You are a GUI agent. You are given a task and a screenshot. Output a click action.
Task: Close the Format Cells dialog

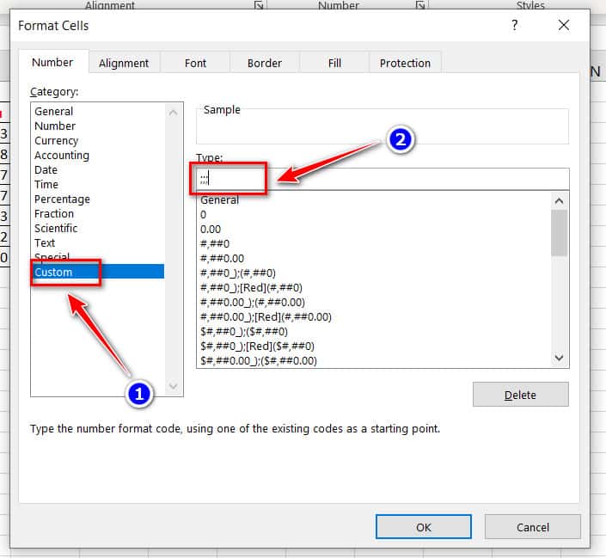(564, 26)
